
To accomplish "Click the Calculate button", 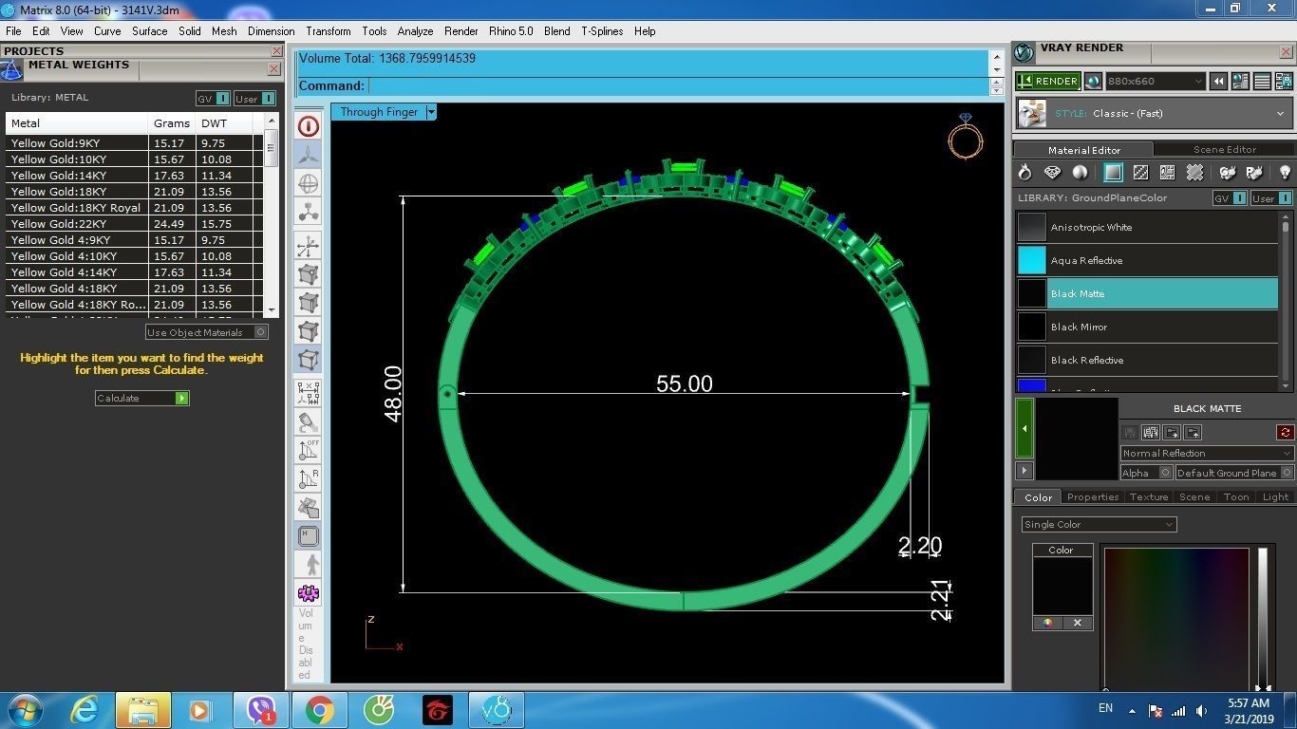I will 141,398.
